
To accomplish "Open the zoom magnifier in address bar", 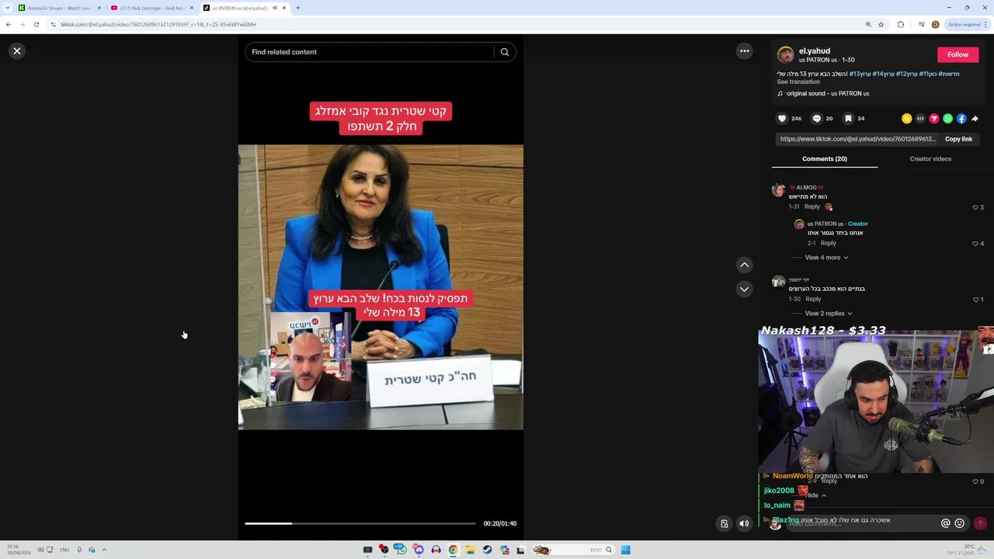I will click(x=868, y=24).
